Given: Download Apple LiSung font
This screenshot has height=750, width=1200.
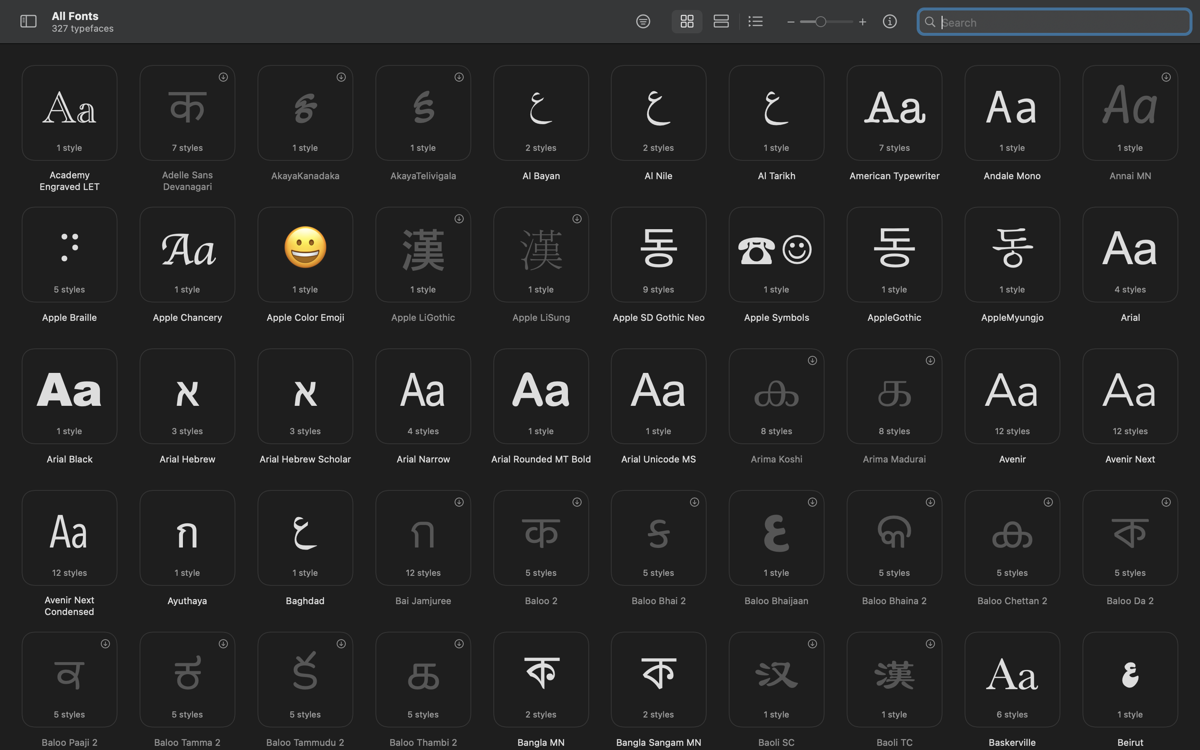Looking at the screenshot, I should tap(577, 219).
